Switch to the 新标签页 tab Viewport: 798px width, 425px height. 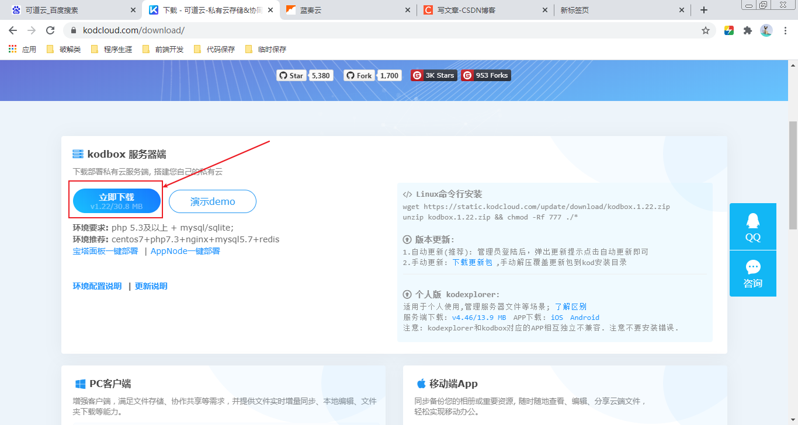point(622,10)
